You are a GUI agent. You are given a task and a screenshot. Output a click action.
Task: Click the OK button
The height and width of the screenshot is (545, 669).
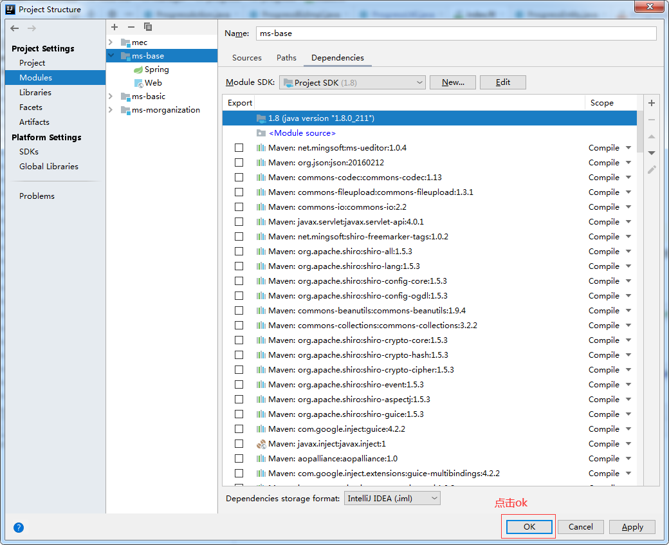point(529,527)
